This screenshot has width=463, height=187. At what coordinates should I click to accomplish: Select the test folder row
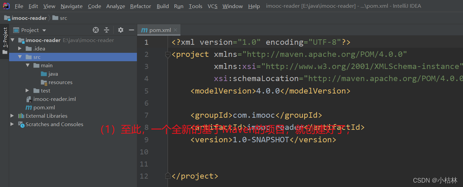point(73,90)
